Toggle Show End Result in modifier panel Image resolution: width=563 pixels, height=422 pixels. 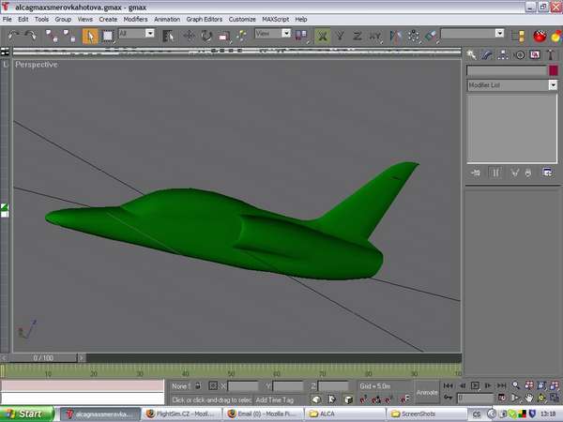(x=495, y=173)
